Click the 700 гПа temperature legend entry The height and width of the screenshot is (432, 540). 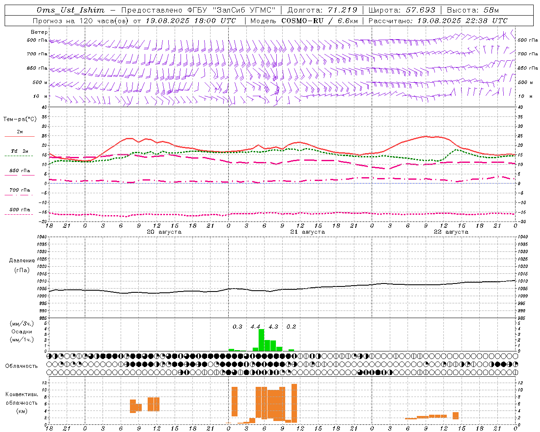click(x=20, y=190)
